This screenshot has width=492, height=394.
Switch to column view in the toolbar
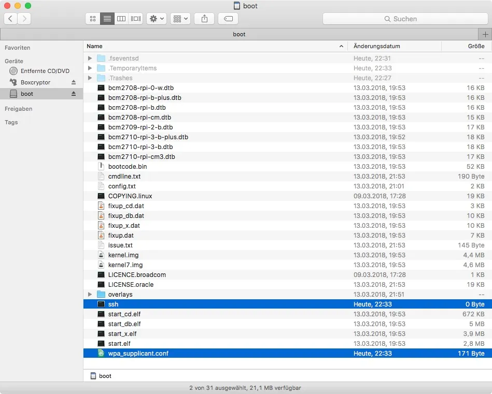click(x=121, y=19)
